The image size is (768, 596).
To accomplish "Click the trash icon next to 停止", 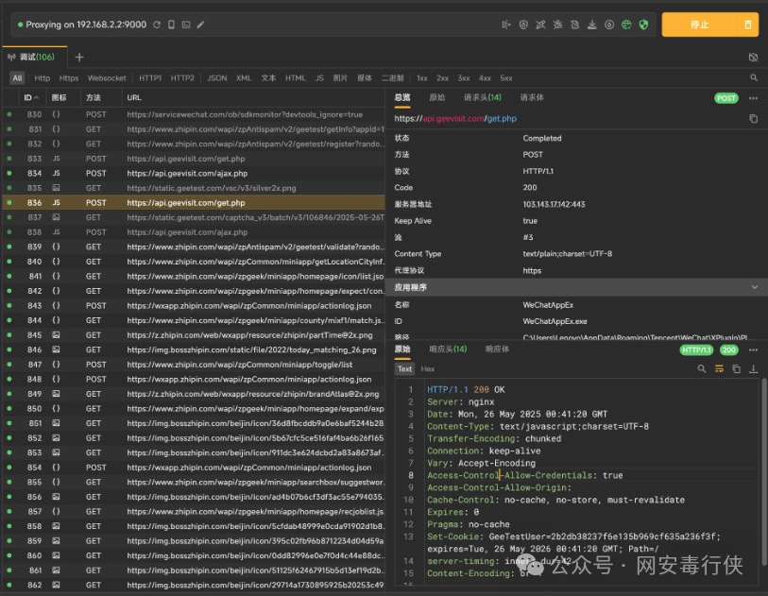I will click(748, 25).
